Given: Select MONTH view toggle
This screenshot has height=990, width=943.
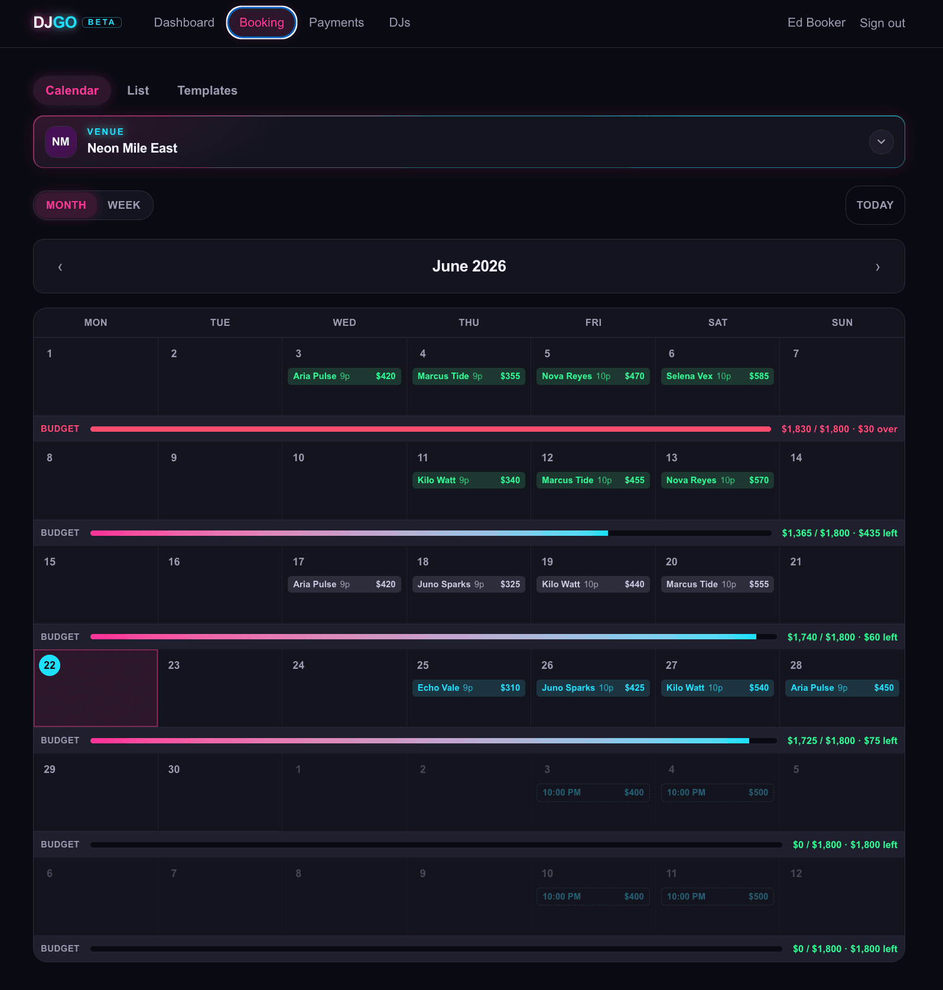Looking at the screenshot, I should (x=66, y=205).
